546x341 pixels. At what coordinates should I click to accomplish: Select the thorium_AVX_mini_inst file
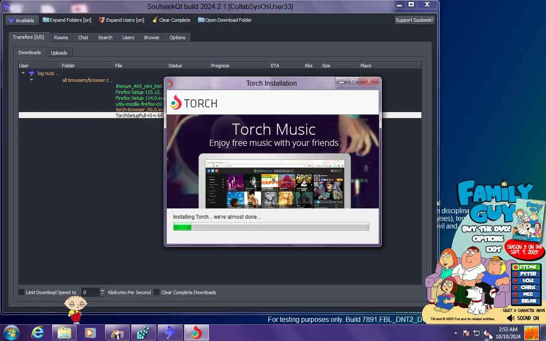coord(139,86)
